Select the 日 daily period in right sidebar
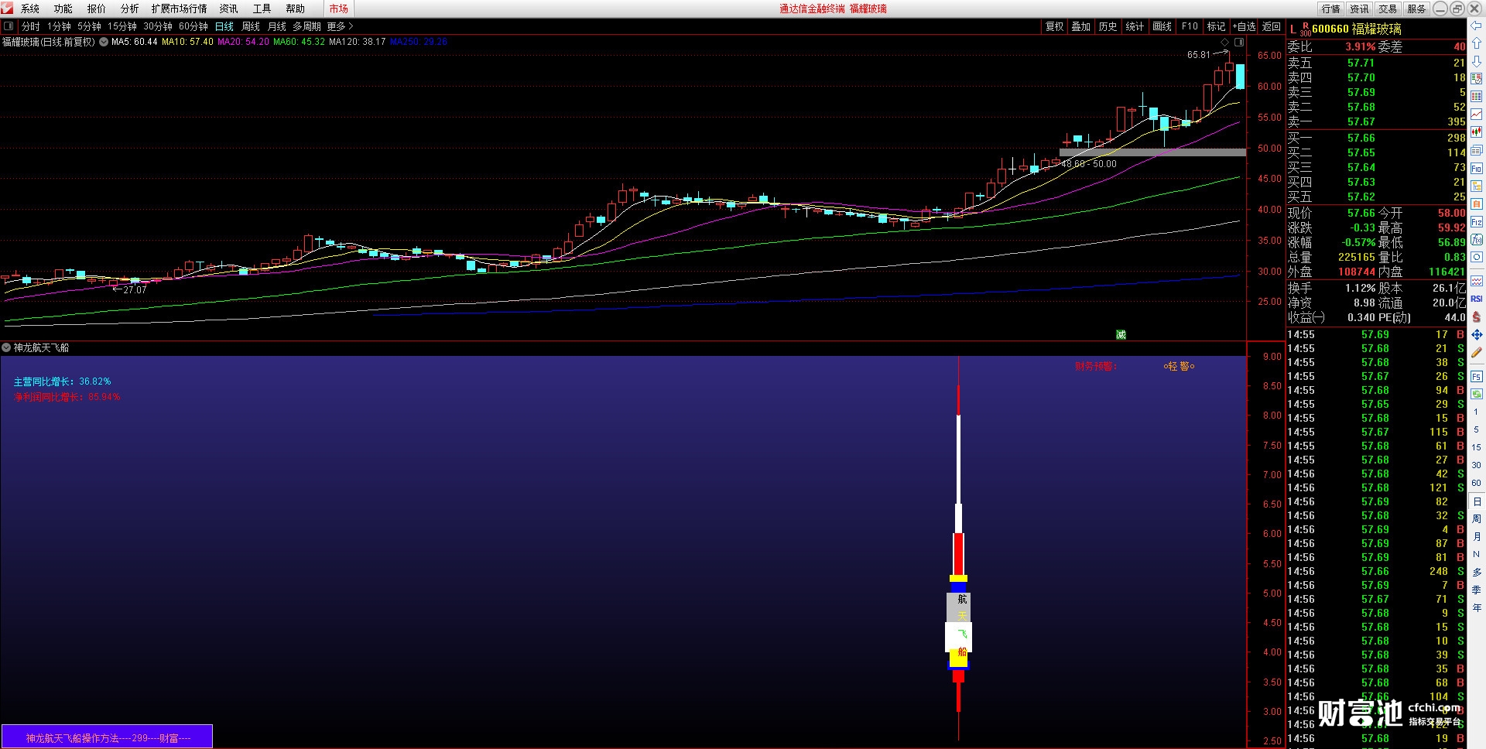Image resolution: width=1486 pixels, height=749 pixels. tap(1477, 501)
